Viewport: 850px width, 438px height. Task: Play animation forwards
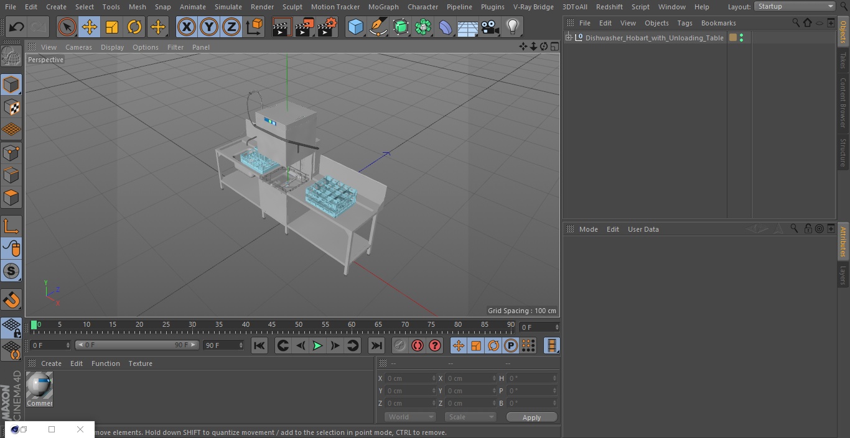317,346
